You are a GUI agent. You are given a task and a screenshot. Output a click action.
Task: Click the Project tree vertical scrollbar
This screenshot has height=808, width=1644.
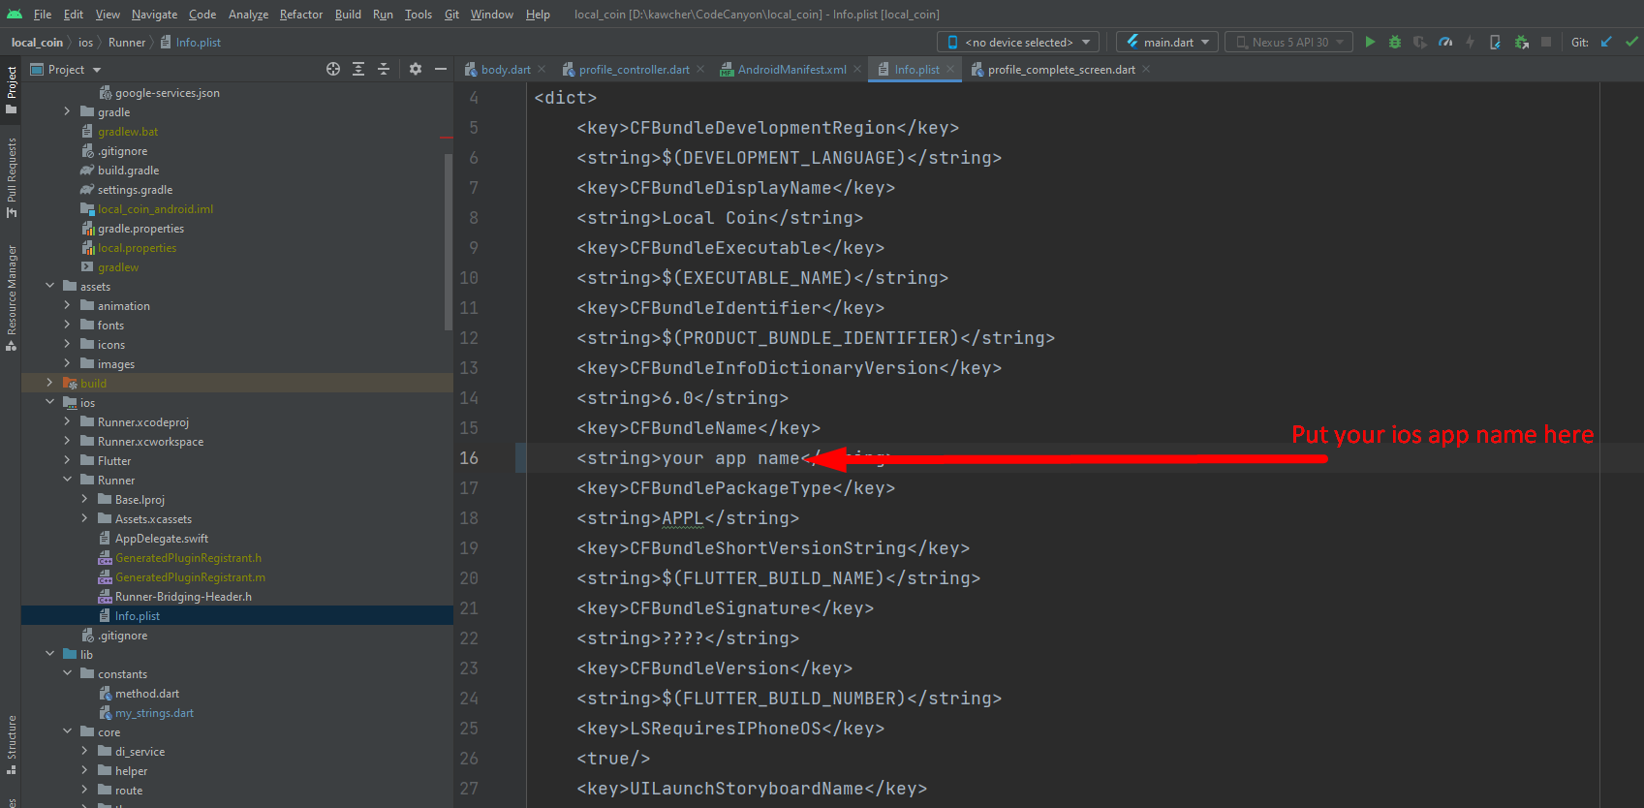[448, 242]
